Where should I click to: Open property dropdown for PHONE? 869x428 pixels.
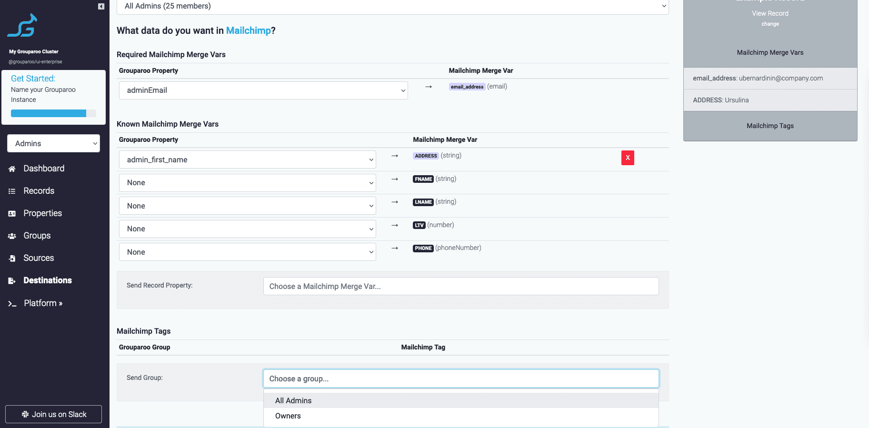click(248, 252)
